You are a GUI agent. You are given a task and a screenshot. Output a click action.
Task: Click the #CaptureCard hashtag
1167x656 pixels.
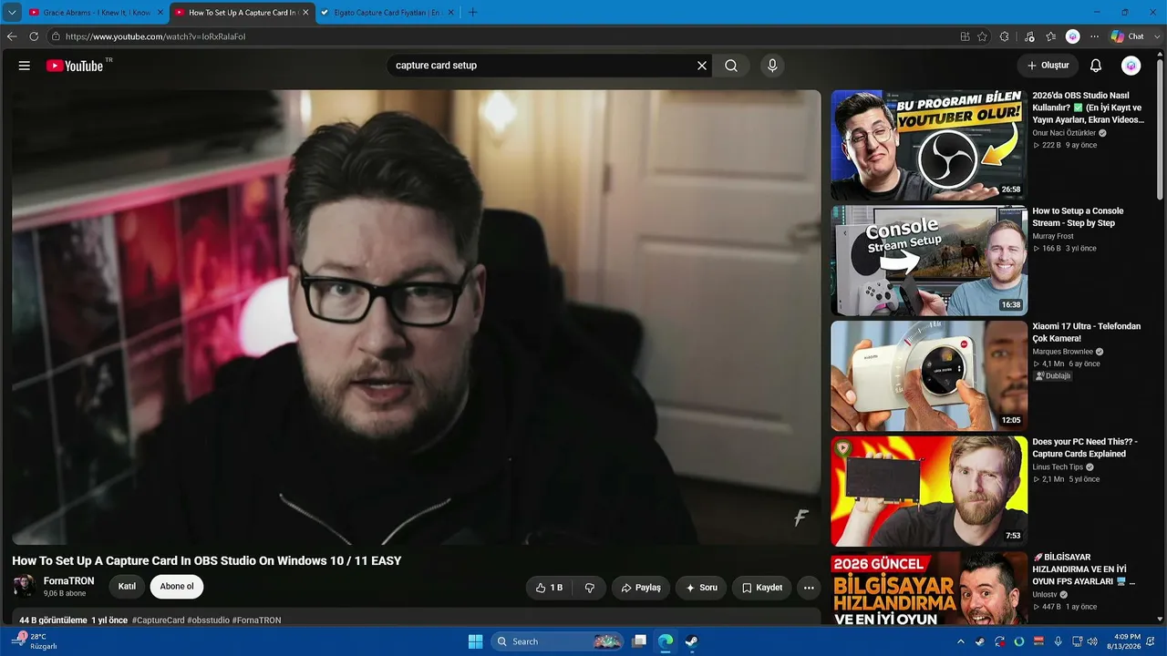pos(158,620)
